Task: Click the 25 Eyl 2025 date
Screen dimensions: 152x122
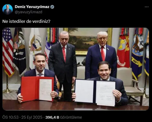Action: [32, 117]
